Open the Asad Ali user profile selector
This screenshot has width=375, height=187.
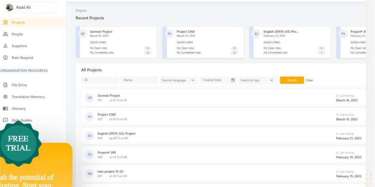point(31,7)
